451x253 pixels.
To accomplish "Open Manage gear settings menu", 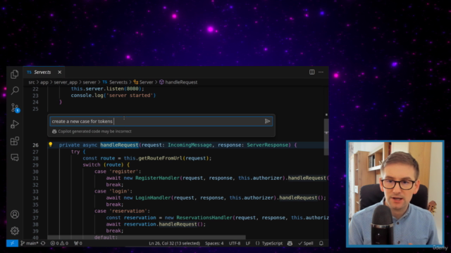I will [x=15, y=231].
